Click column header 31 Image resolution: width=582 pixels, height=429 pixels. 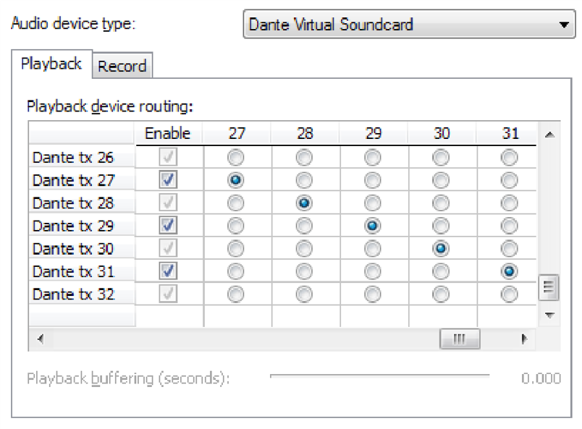click(507, 133)
